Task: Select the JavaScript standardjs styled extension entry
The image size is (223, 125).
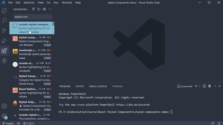Action: coord(32,54)
